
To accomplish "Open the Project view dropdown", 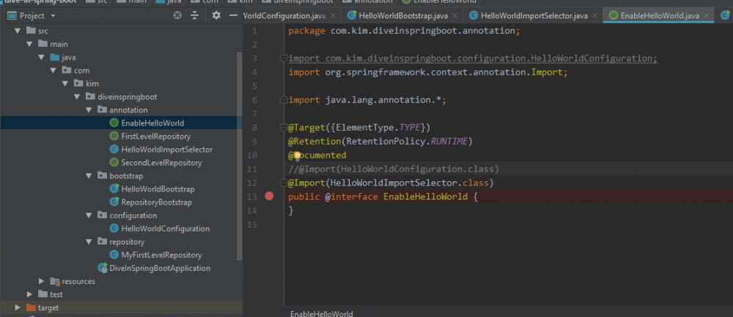I will [53, 15].
